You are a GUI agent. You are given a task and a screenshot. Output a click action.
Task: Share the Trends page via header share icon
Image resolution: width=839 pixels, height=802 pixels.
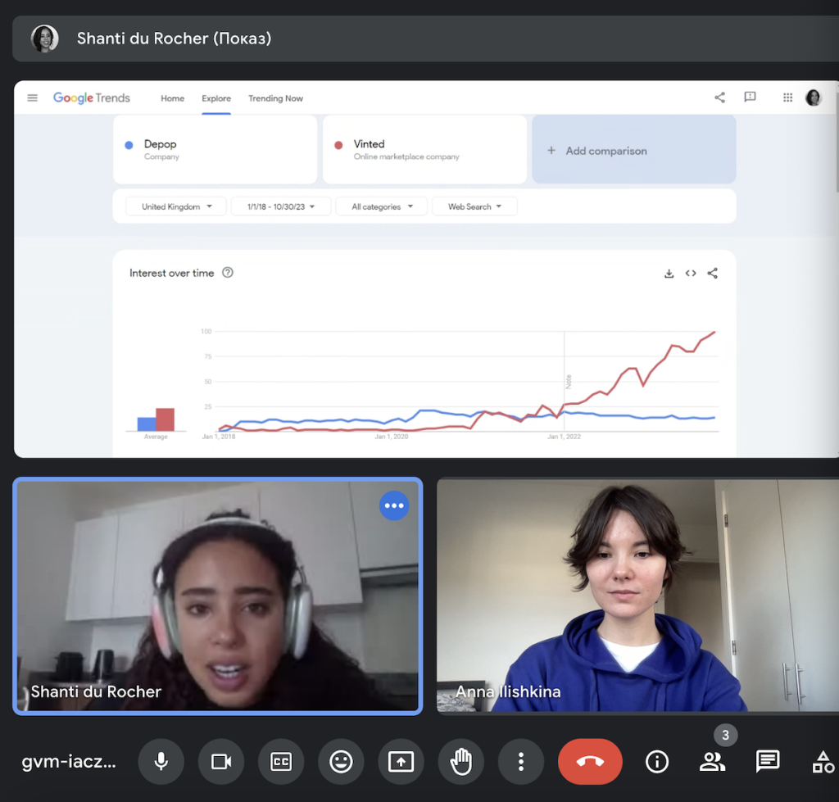coord(719,97)
